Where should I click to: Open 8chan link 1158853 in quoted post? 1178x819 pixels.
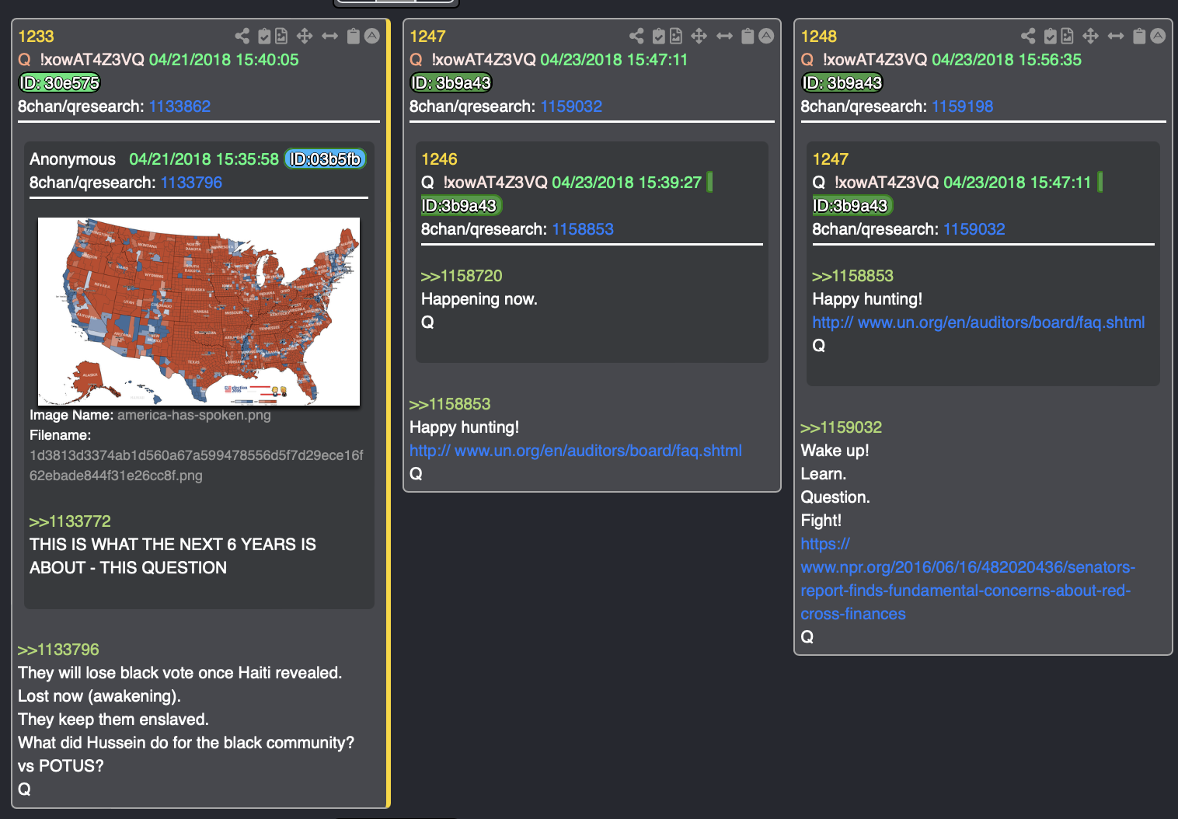(x=583, y=229)
